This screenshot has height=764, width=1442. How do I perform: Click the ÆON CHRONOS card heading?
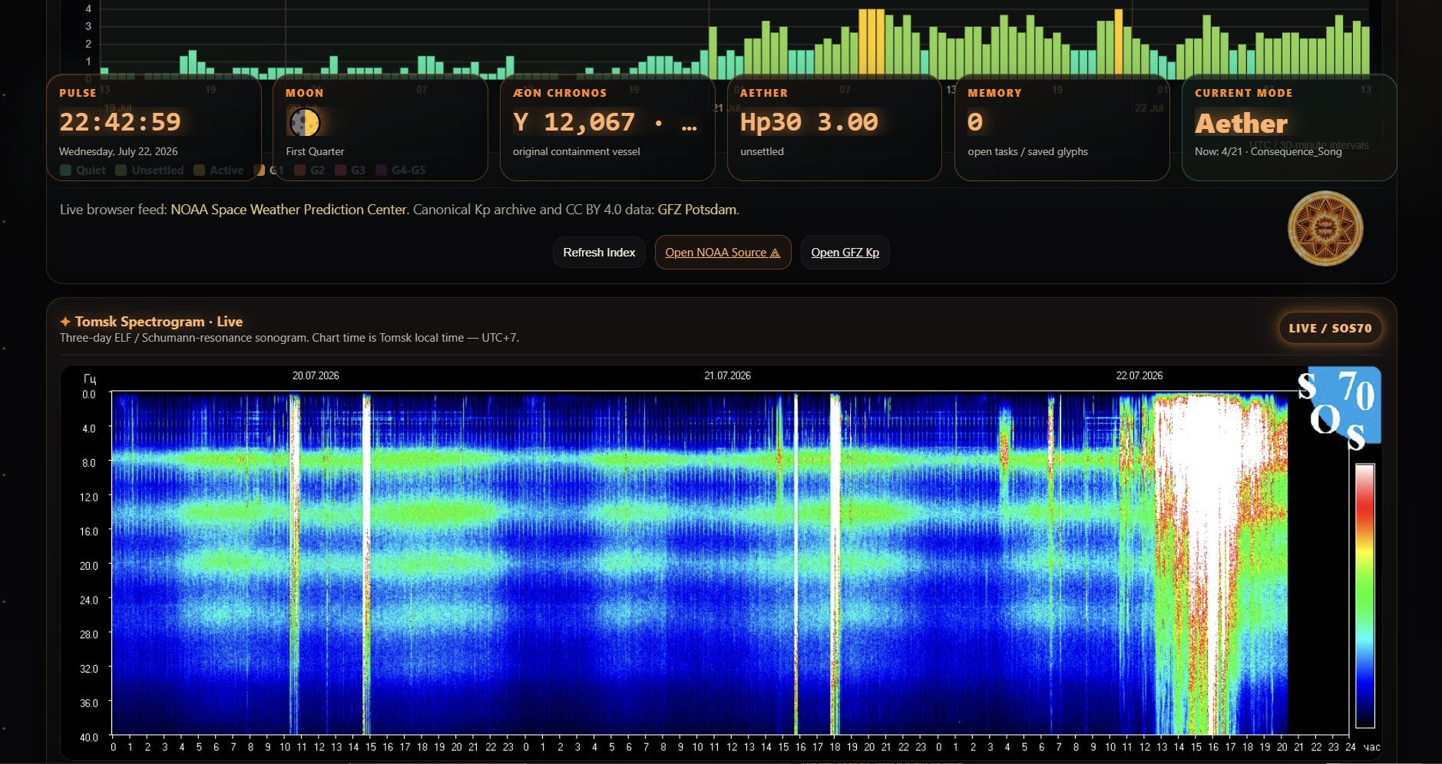560,93
